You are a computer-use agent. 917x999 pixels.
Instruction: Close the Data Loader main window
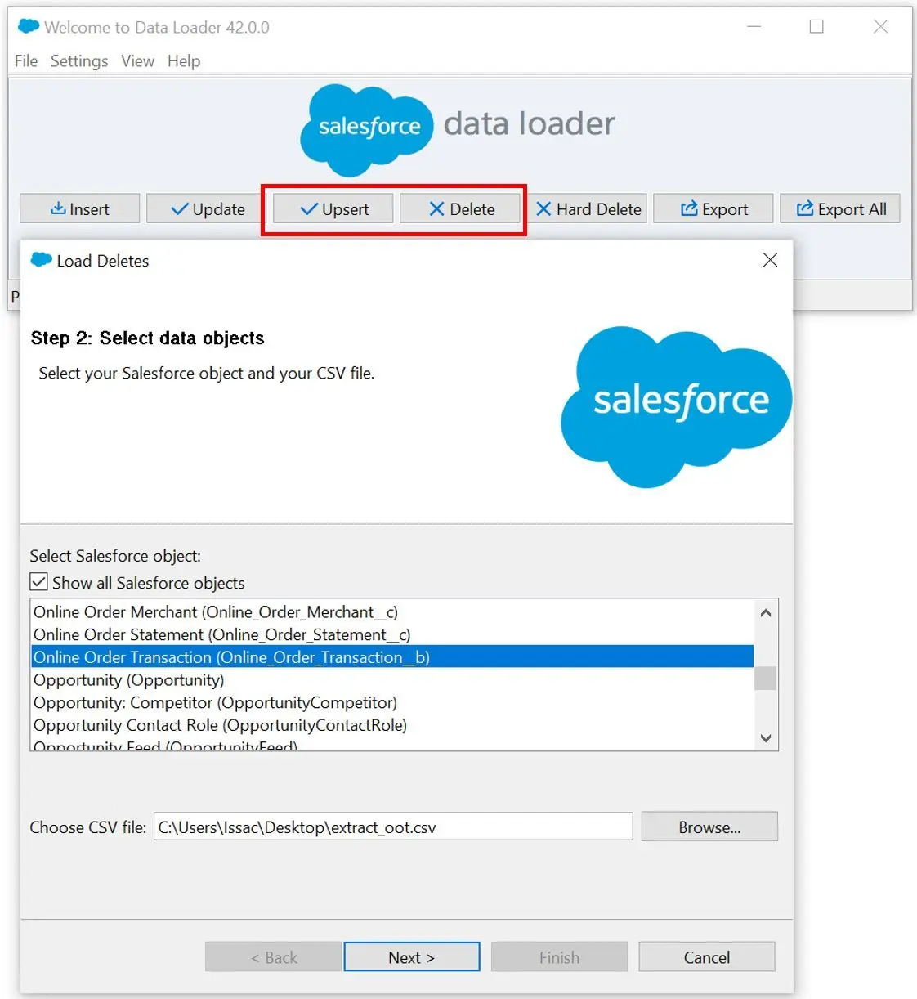(x=880, y=26)
